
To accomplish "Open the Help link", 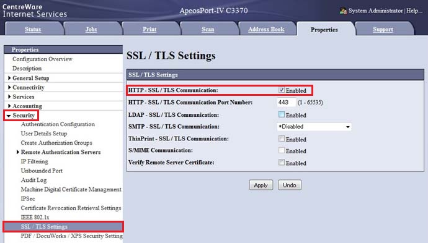I will pos(414,11).
